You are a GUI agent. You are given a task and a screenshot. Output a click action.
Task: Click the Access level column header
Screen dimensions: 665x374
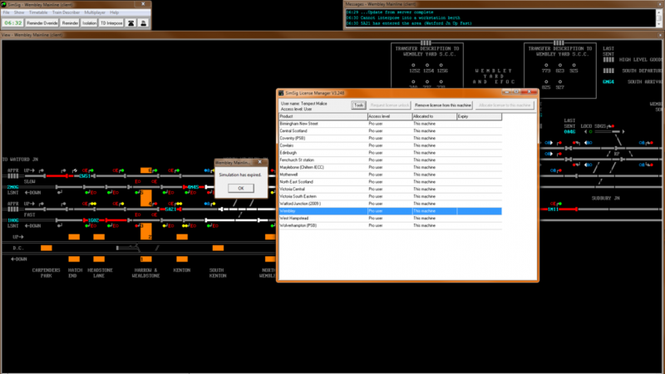[390, 116]
